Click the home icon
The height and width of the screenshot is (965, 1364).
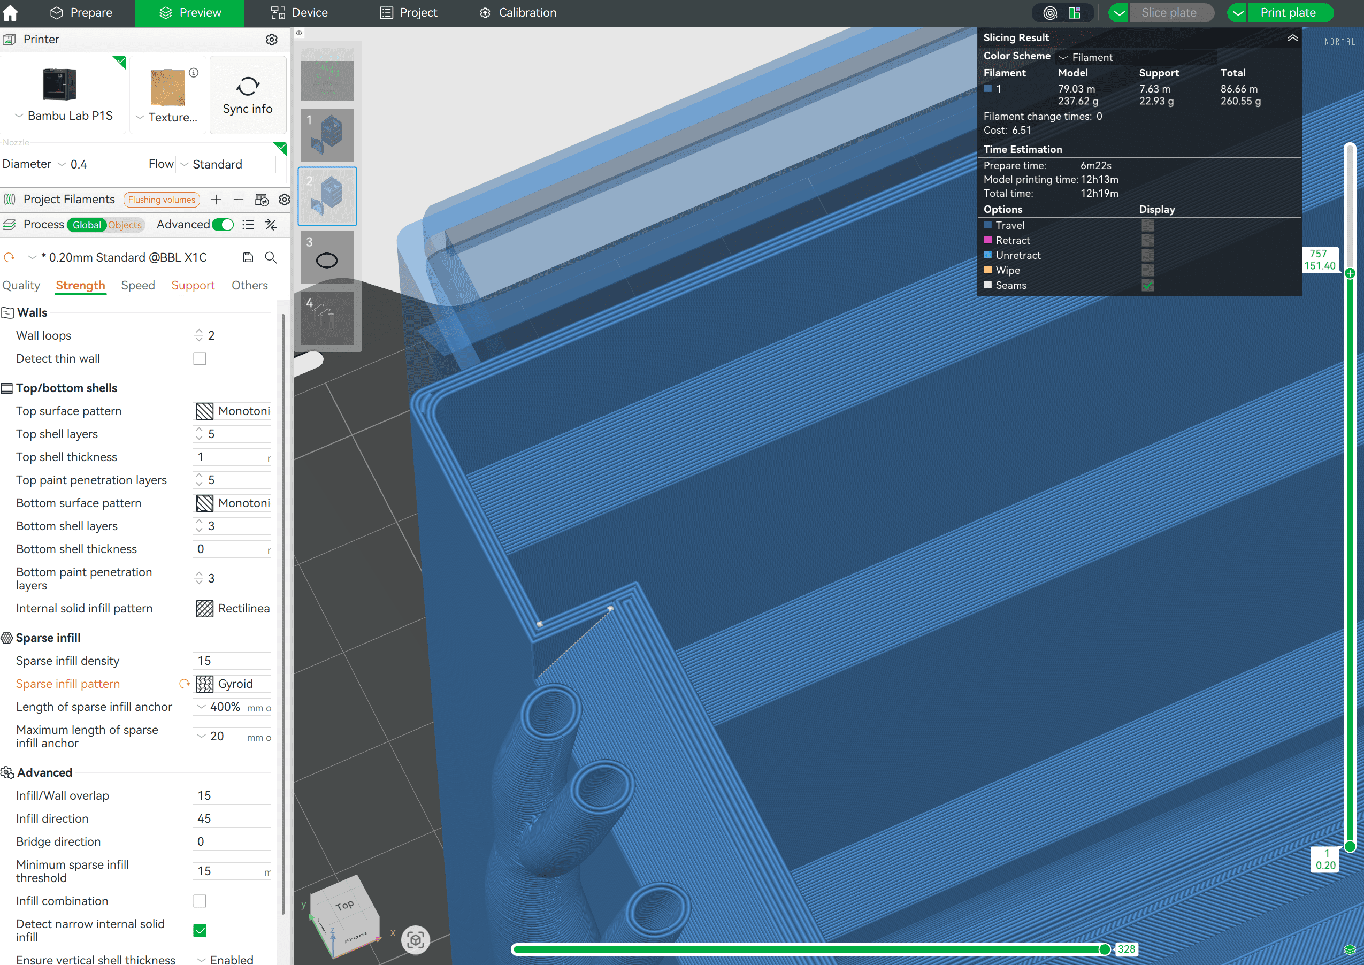tap(11, 12)
